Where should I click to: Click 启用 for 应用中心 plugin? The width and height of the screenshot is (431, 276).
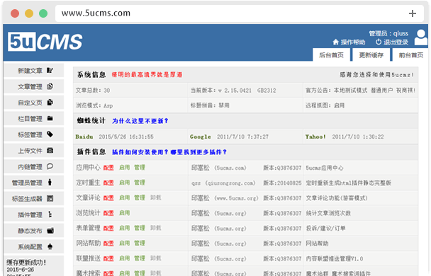pos(124,167)
